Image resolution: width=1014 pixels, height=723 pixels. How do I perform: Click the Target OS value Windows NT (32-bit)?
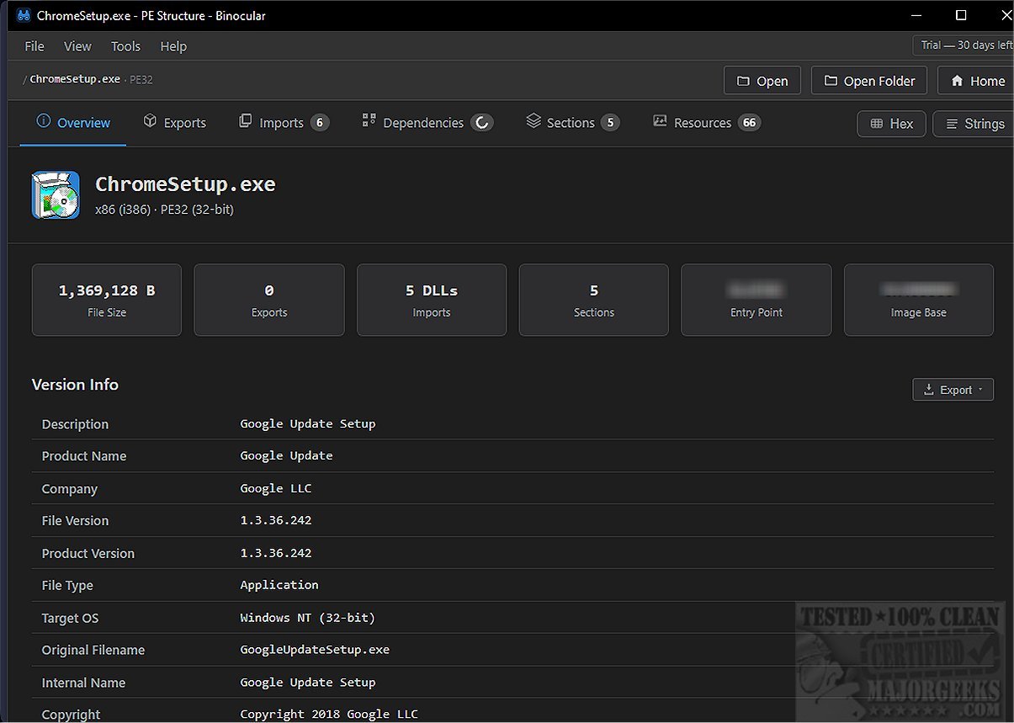[308, 617]
